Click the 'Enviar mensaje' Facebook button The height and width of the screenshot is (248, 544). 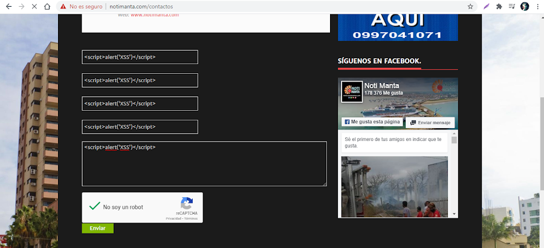tap(430, 123)
